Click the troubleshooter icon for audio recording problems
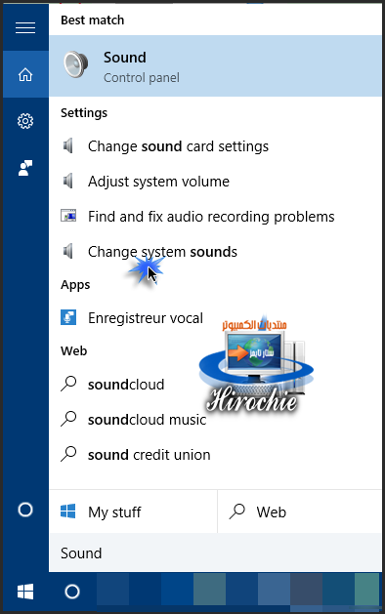Viewport: 385px width, 614px height. [68, 216]
